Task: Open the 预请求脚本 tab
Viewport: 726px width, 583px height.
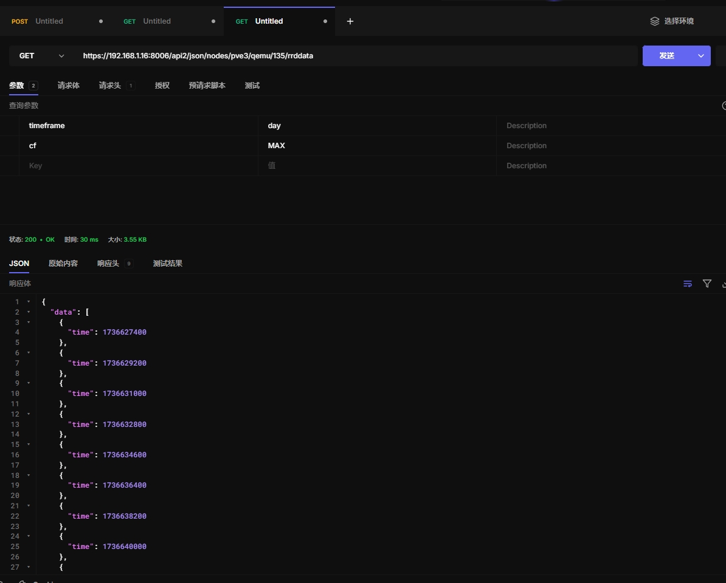Action: pyautogui.click(x=207, y=86)
